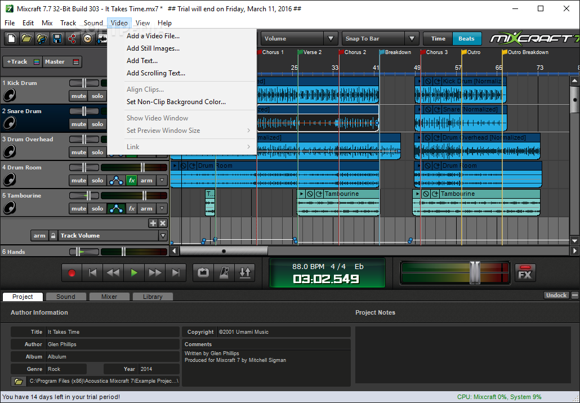The width and height of the screenshot is (580, 403).
Task: Save the project with the floppy disk icon
Action: click(x=57, y=38)
